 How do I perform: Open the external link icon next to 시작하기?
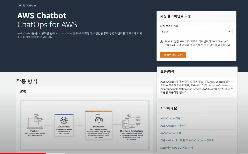176,108
